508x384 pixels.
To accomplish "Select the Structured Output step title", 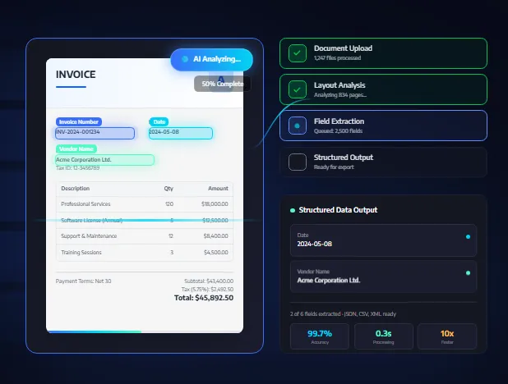I will pyautogui.click(x=344, y=158).
